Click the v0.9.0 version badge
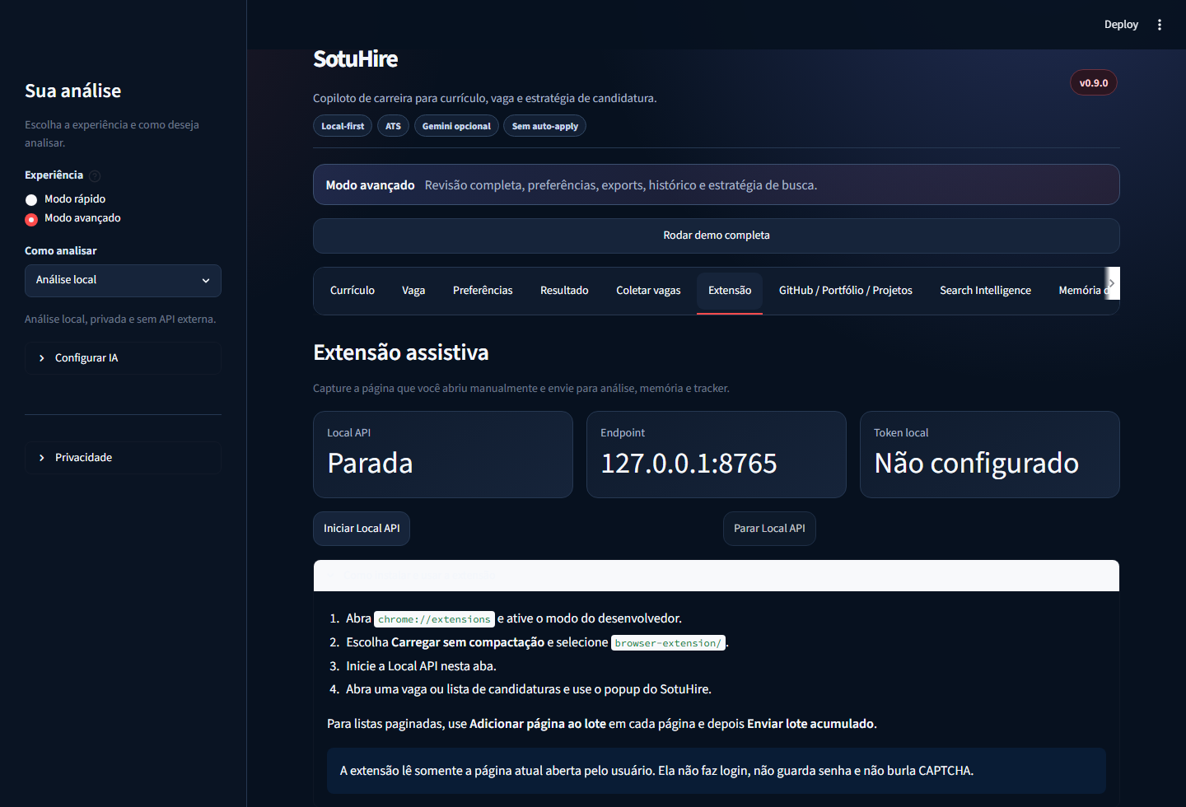 pos(1094,82)
